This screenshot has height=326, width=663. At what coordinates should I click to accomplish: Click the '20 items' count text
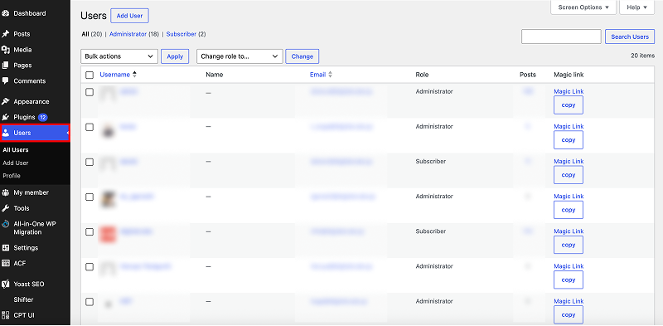point(643,56)
